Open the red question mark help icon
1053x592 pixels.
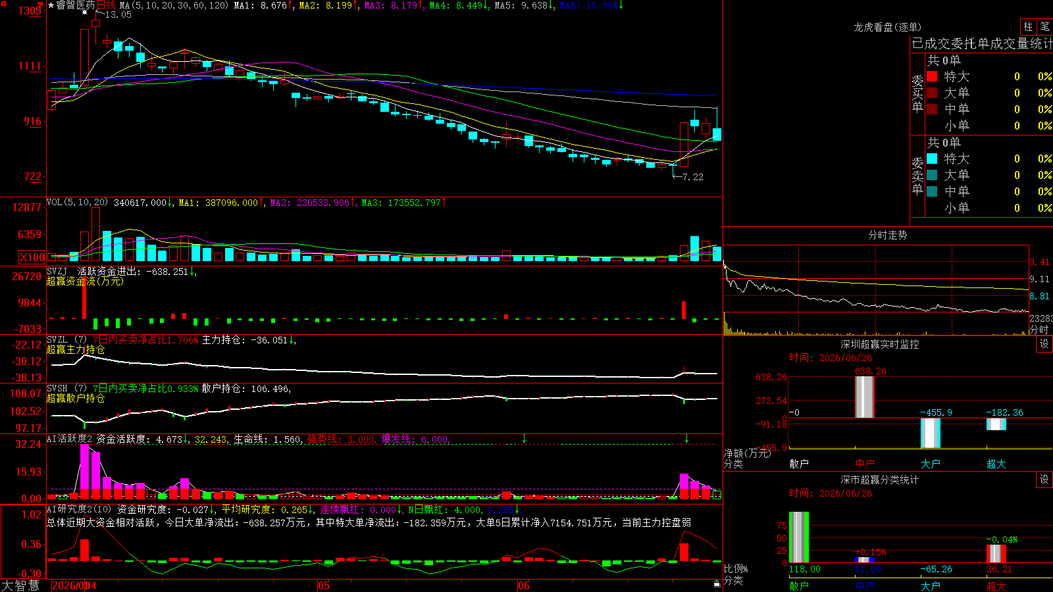[40, 5]
